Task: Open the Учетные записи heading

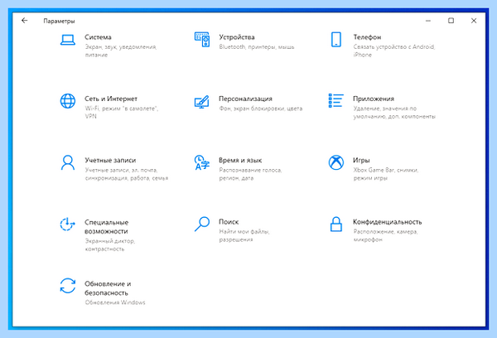Action: point(110,160)
